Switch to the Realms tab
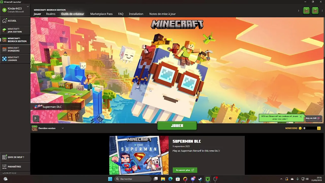Image resolution: width=325 pixels, height=183 pixels. pos(51,14)
